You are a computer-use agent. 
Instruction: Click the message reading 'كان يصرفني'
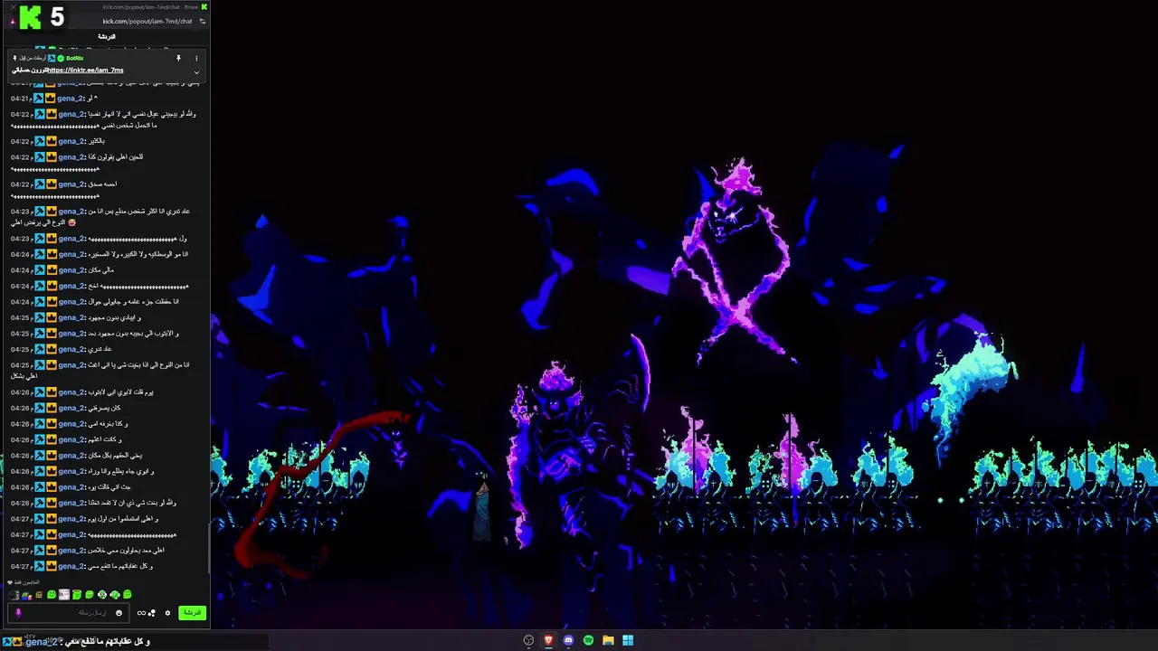pyautogui.click(x=105, y=408)
